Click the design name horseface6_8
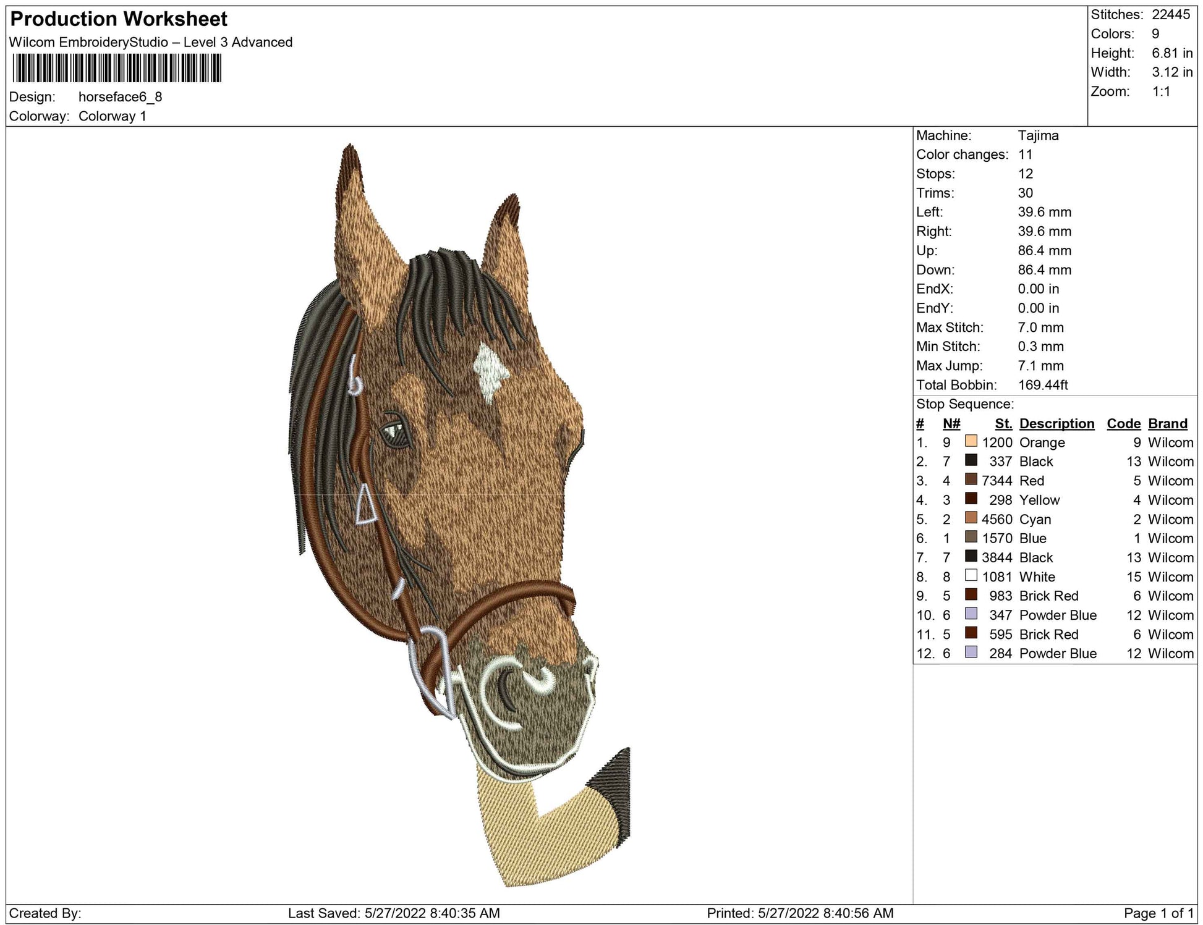The width and height of the screenshot is (1203, 925). 120,97
